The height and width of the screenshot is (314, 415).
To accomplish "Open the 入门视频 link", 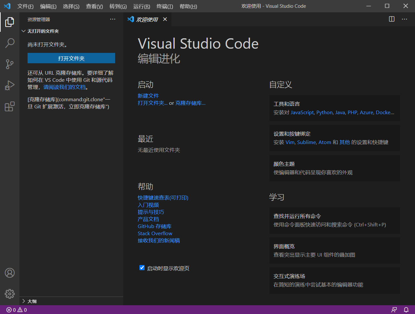I will (x=148, y=205).
